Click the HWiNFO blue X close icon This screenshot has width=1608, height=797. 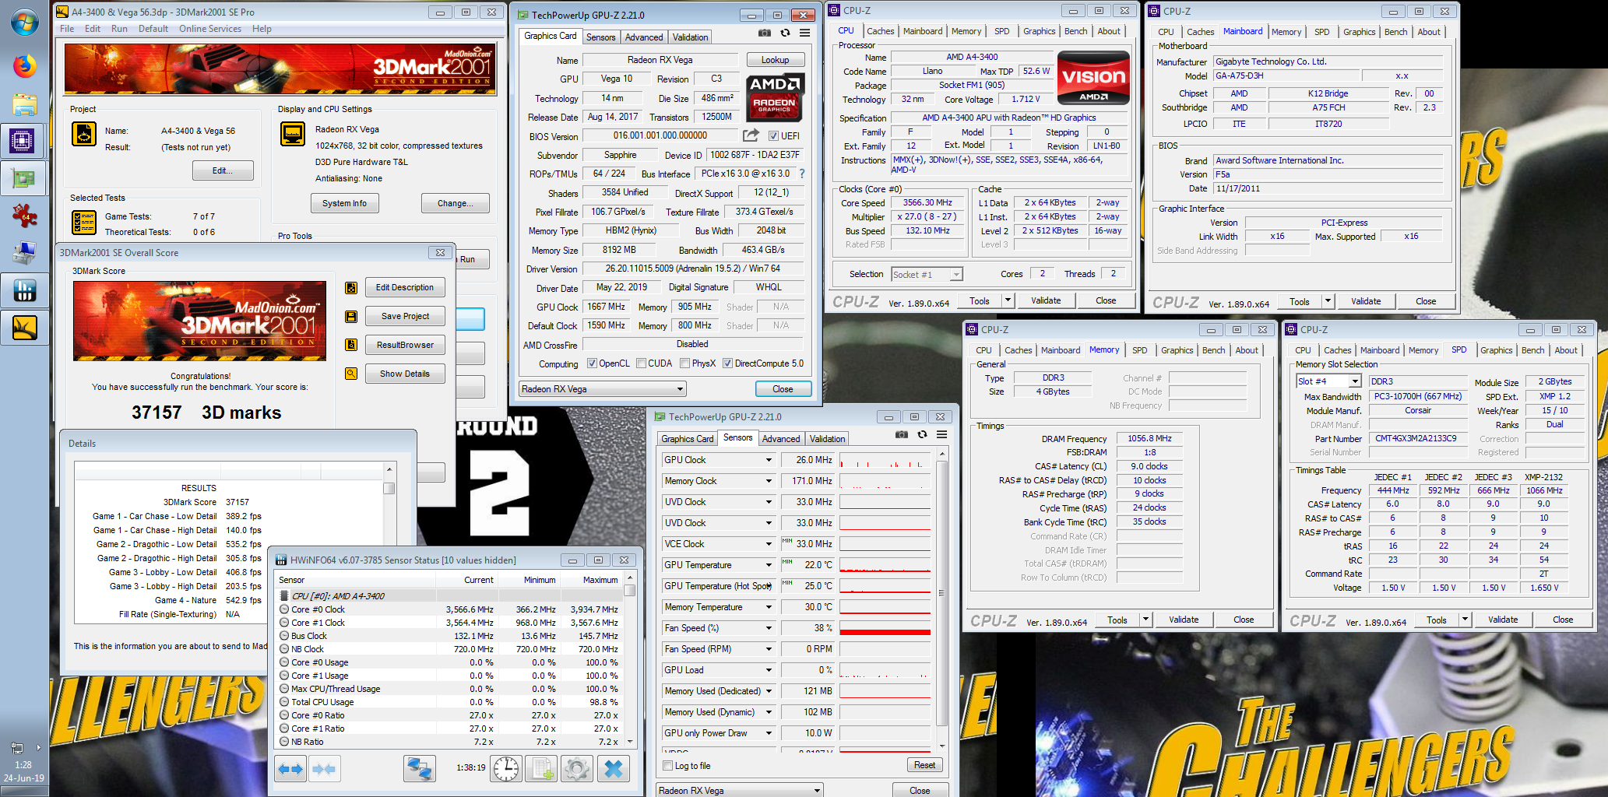(x=614, y=769)
